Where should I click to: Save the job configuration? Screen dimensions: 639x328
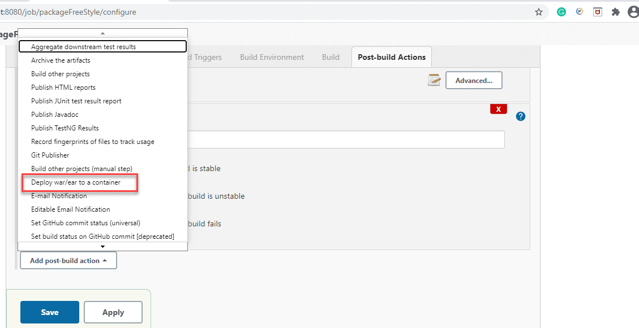click(50, 312)
